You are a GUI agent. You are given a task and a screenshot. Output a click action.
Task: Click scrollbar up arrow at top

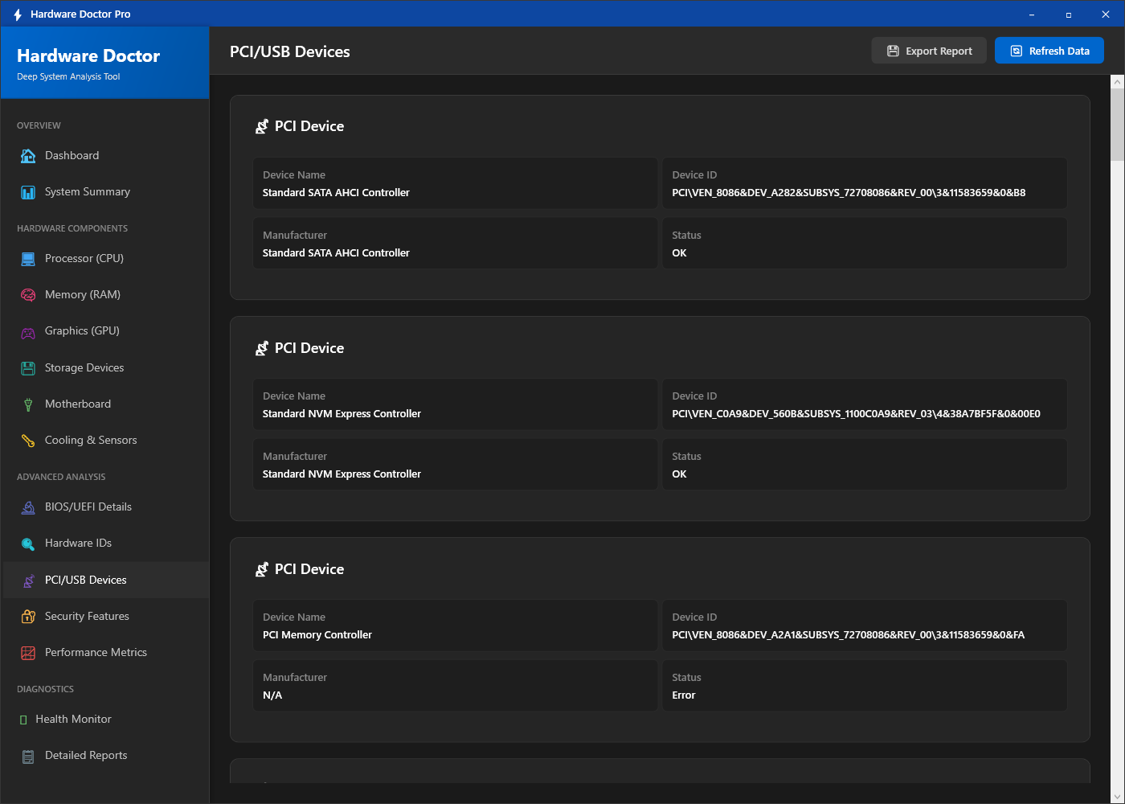point(1117,81)
